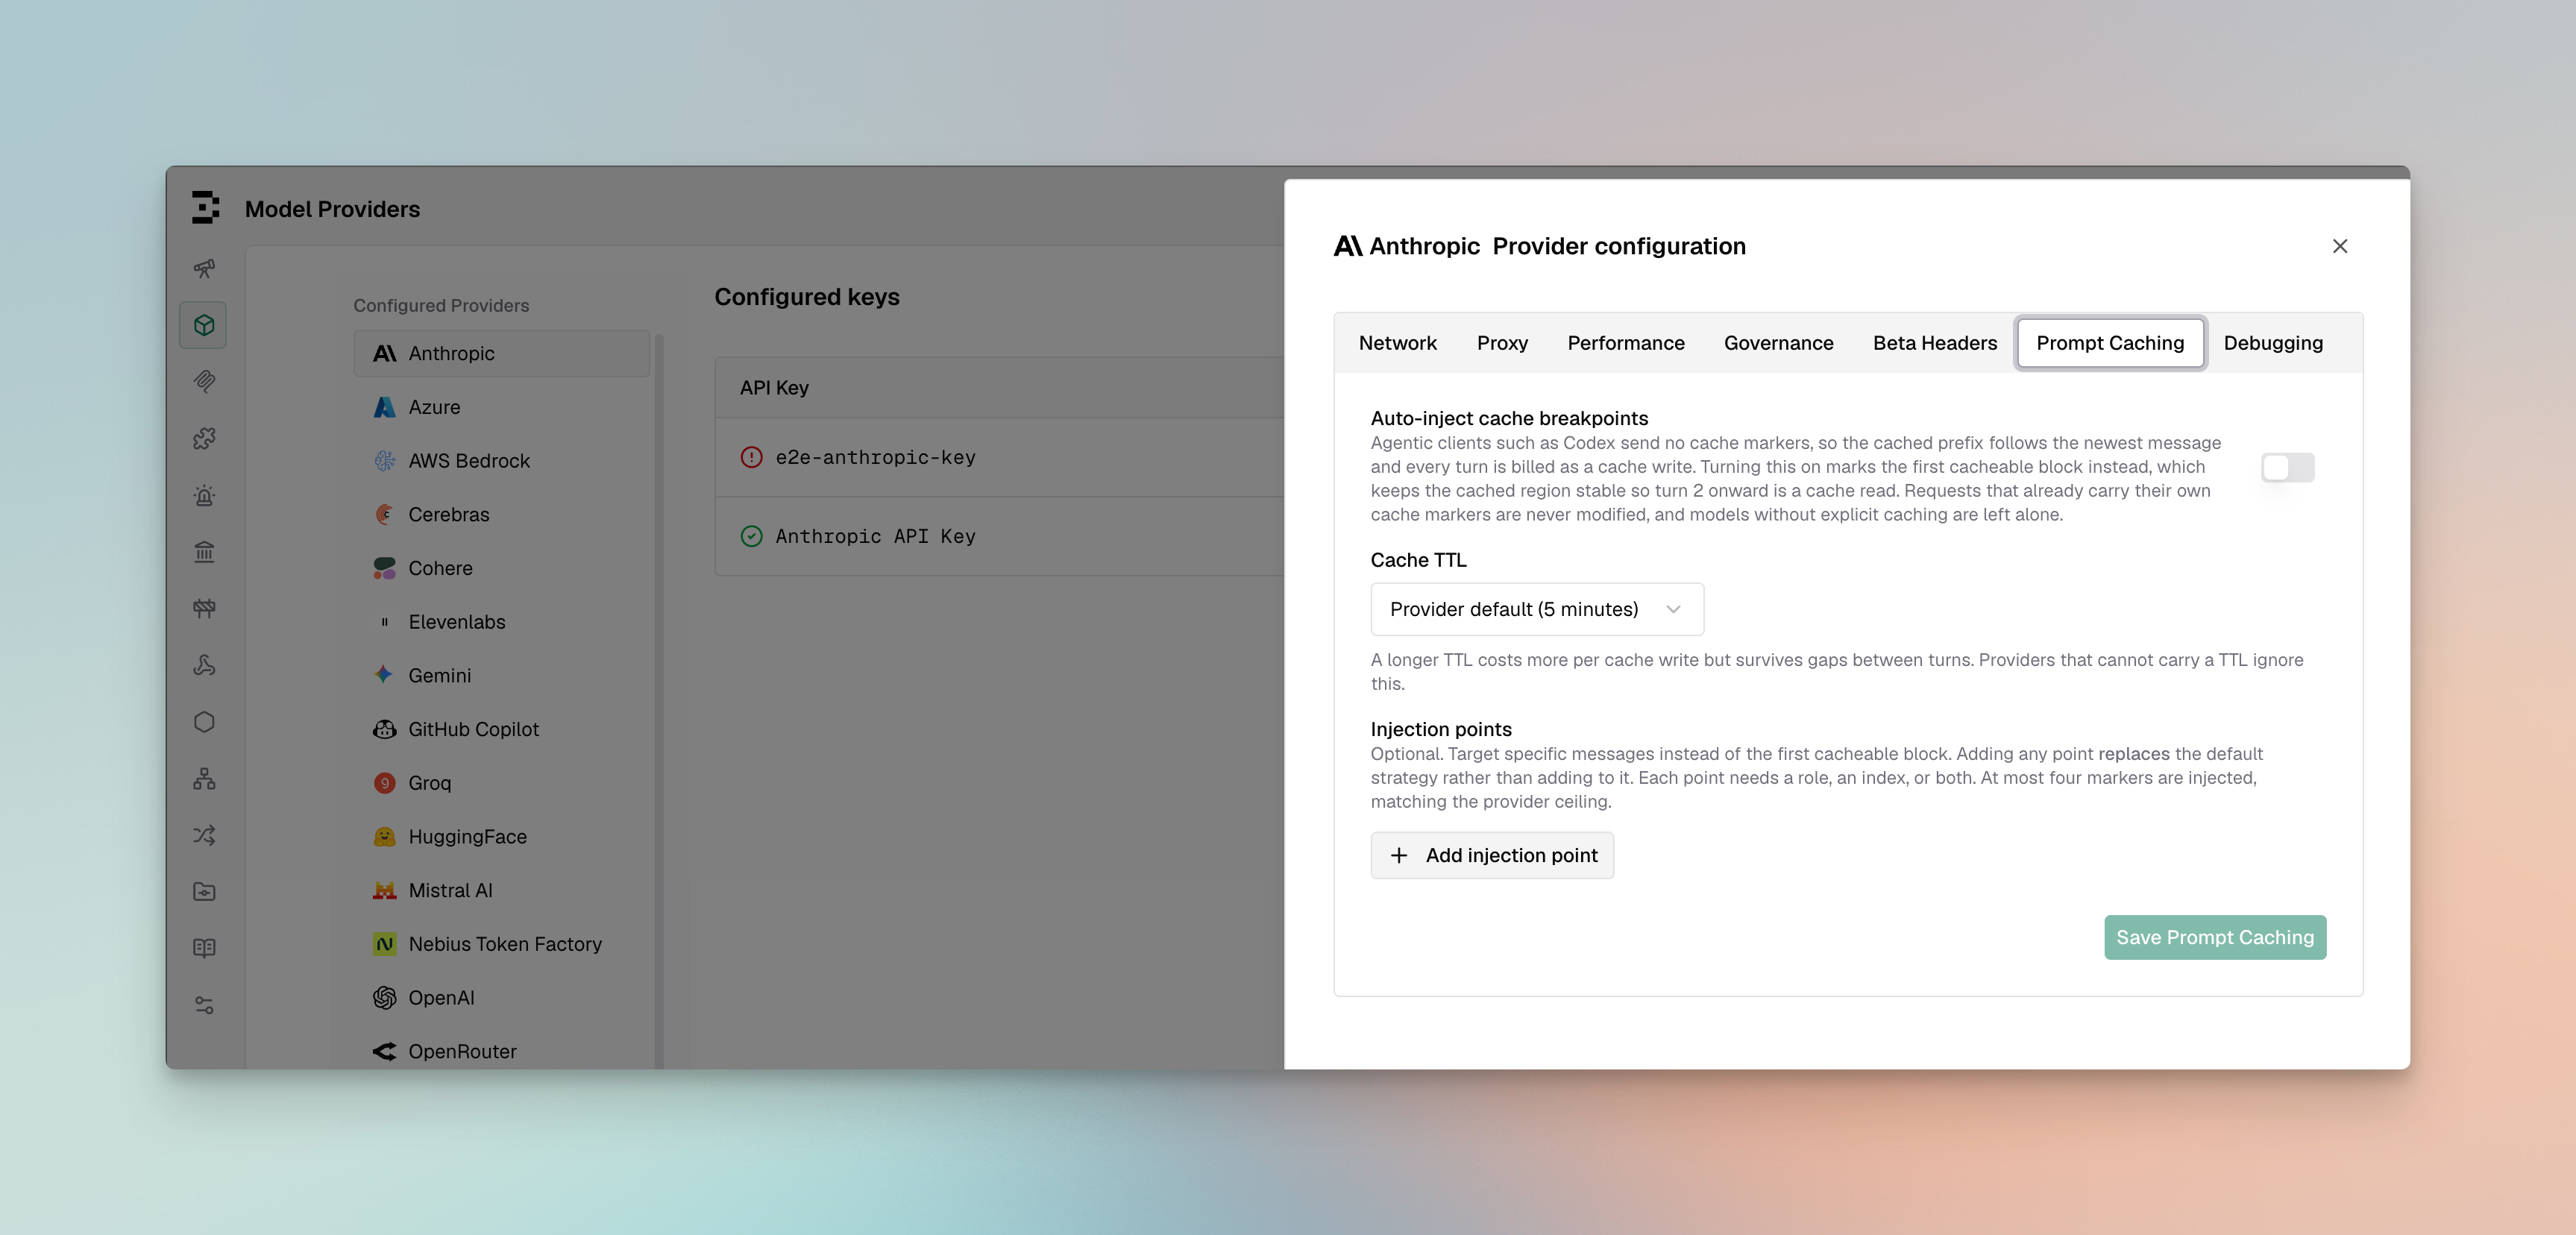Click the GitHub Copilot logo
The height and width of the screenshot is (1235, 2576).
tap(384, 729)
